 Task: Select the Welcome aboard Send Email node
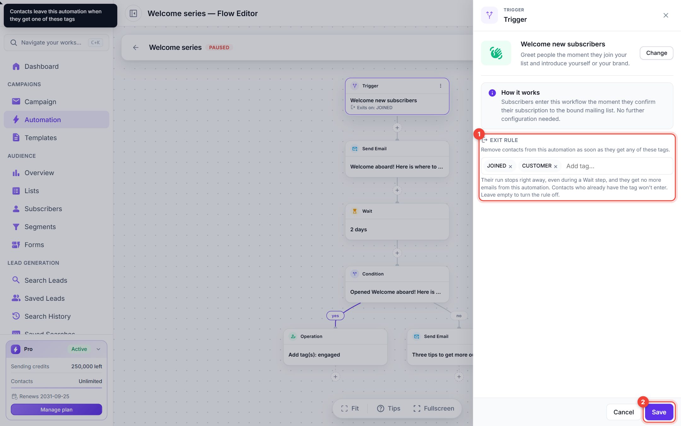397,159
